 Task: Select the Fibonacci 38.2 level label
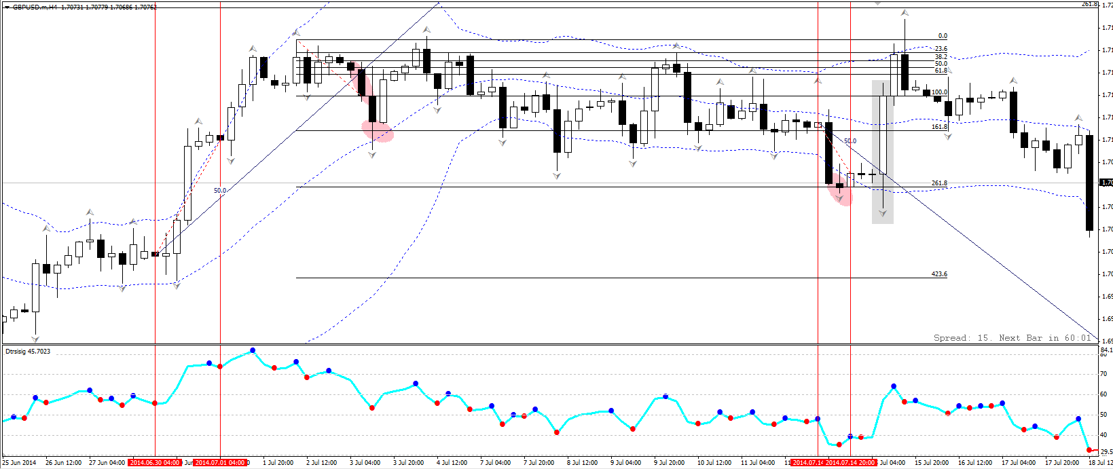point(941,56)
